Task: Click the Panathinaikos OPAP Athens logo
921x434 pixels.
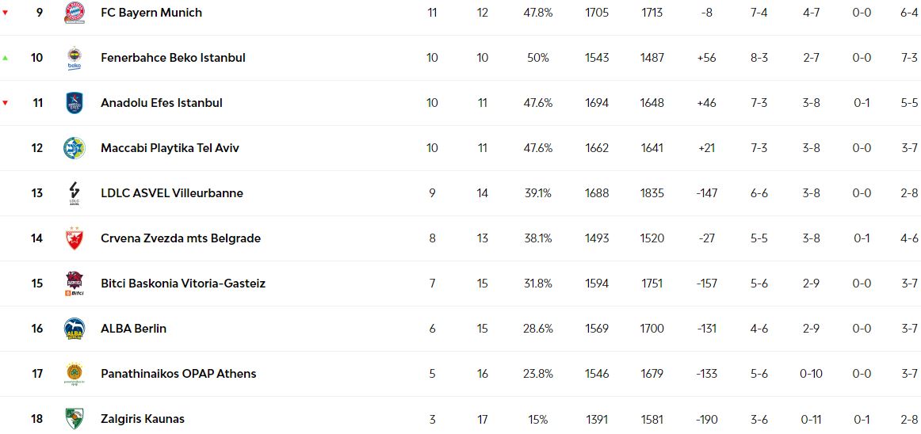Action: pos(75,374)
